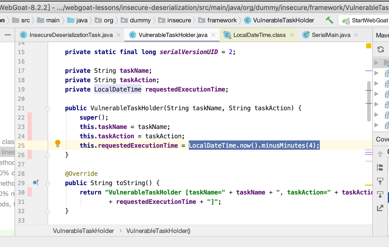Open the InsecureDeserializationTask.java tab
389x247 pixels.
point(71,35)
